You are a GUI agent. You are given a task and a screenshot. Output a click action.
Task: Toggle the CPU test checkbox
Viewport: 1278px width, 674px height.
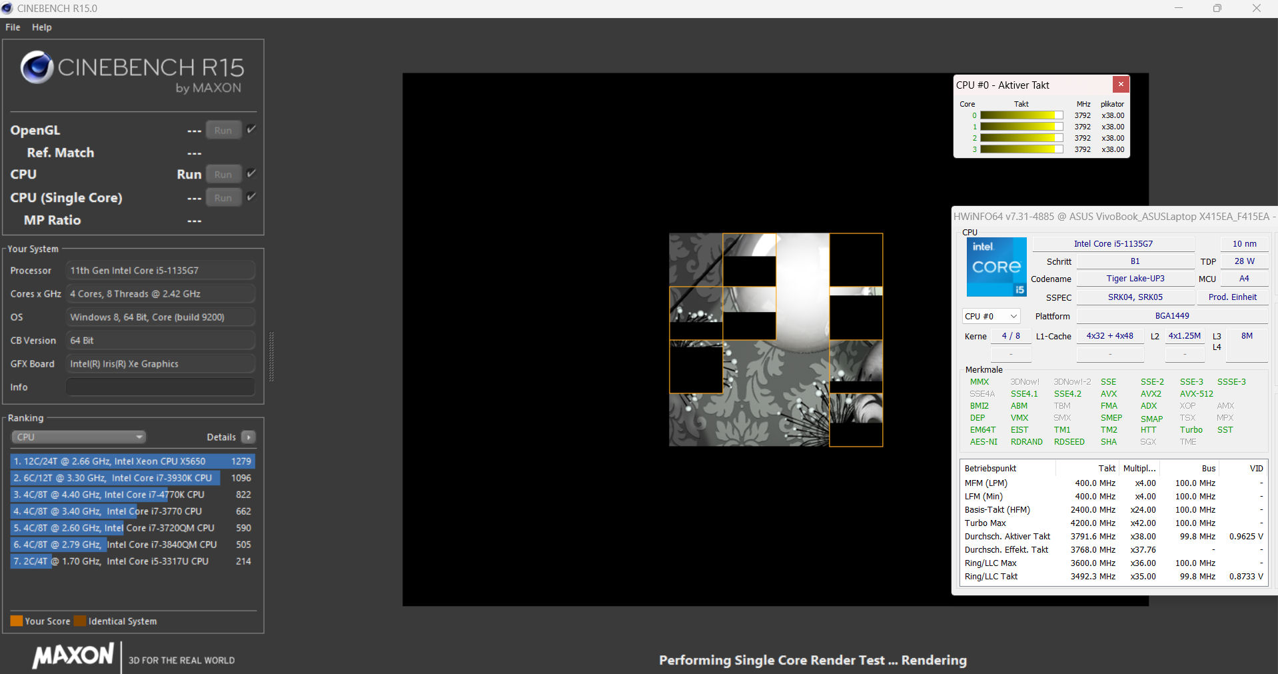coord(251,173)
